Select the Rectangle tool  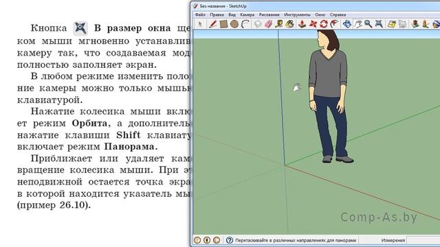click(223, 24)
